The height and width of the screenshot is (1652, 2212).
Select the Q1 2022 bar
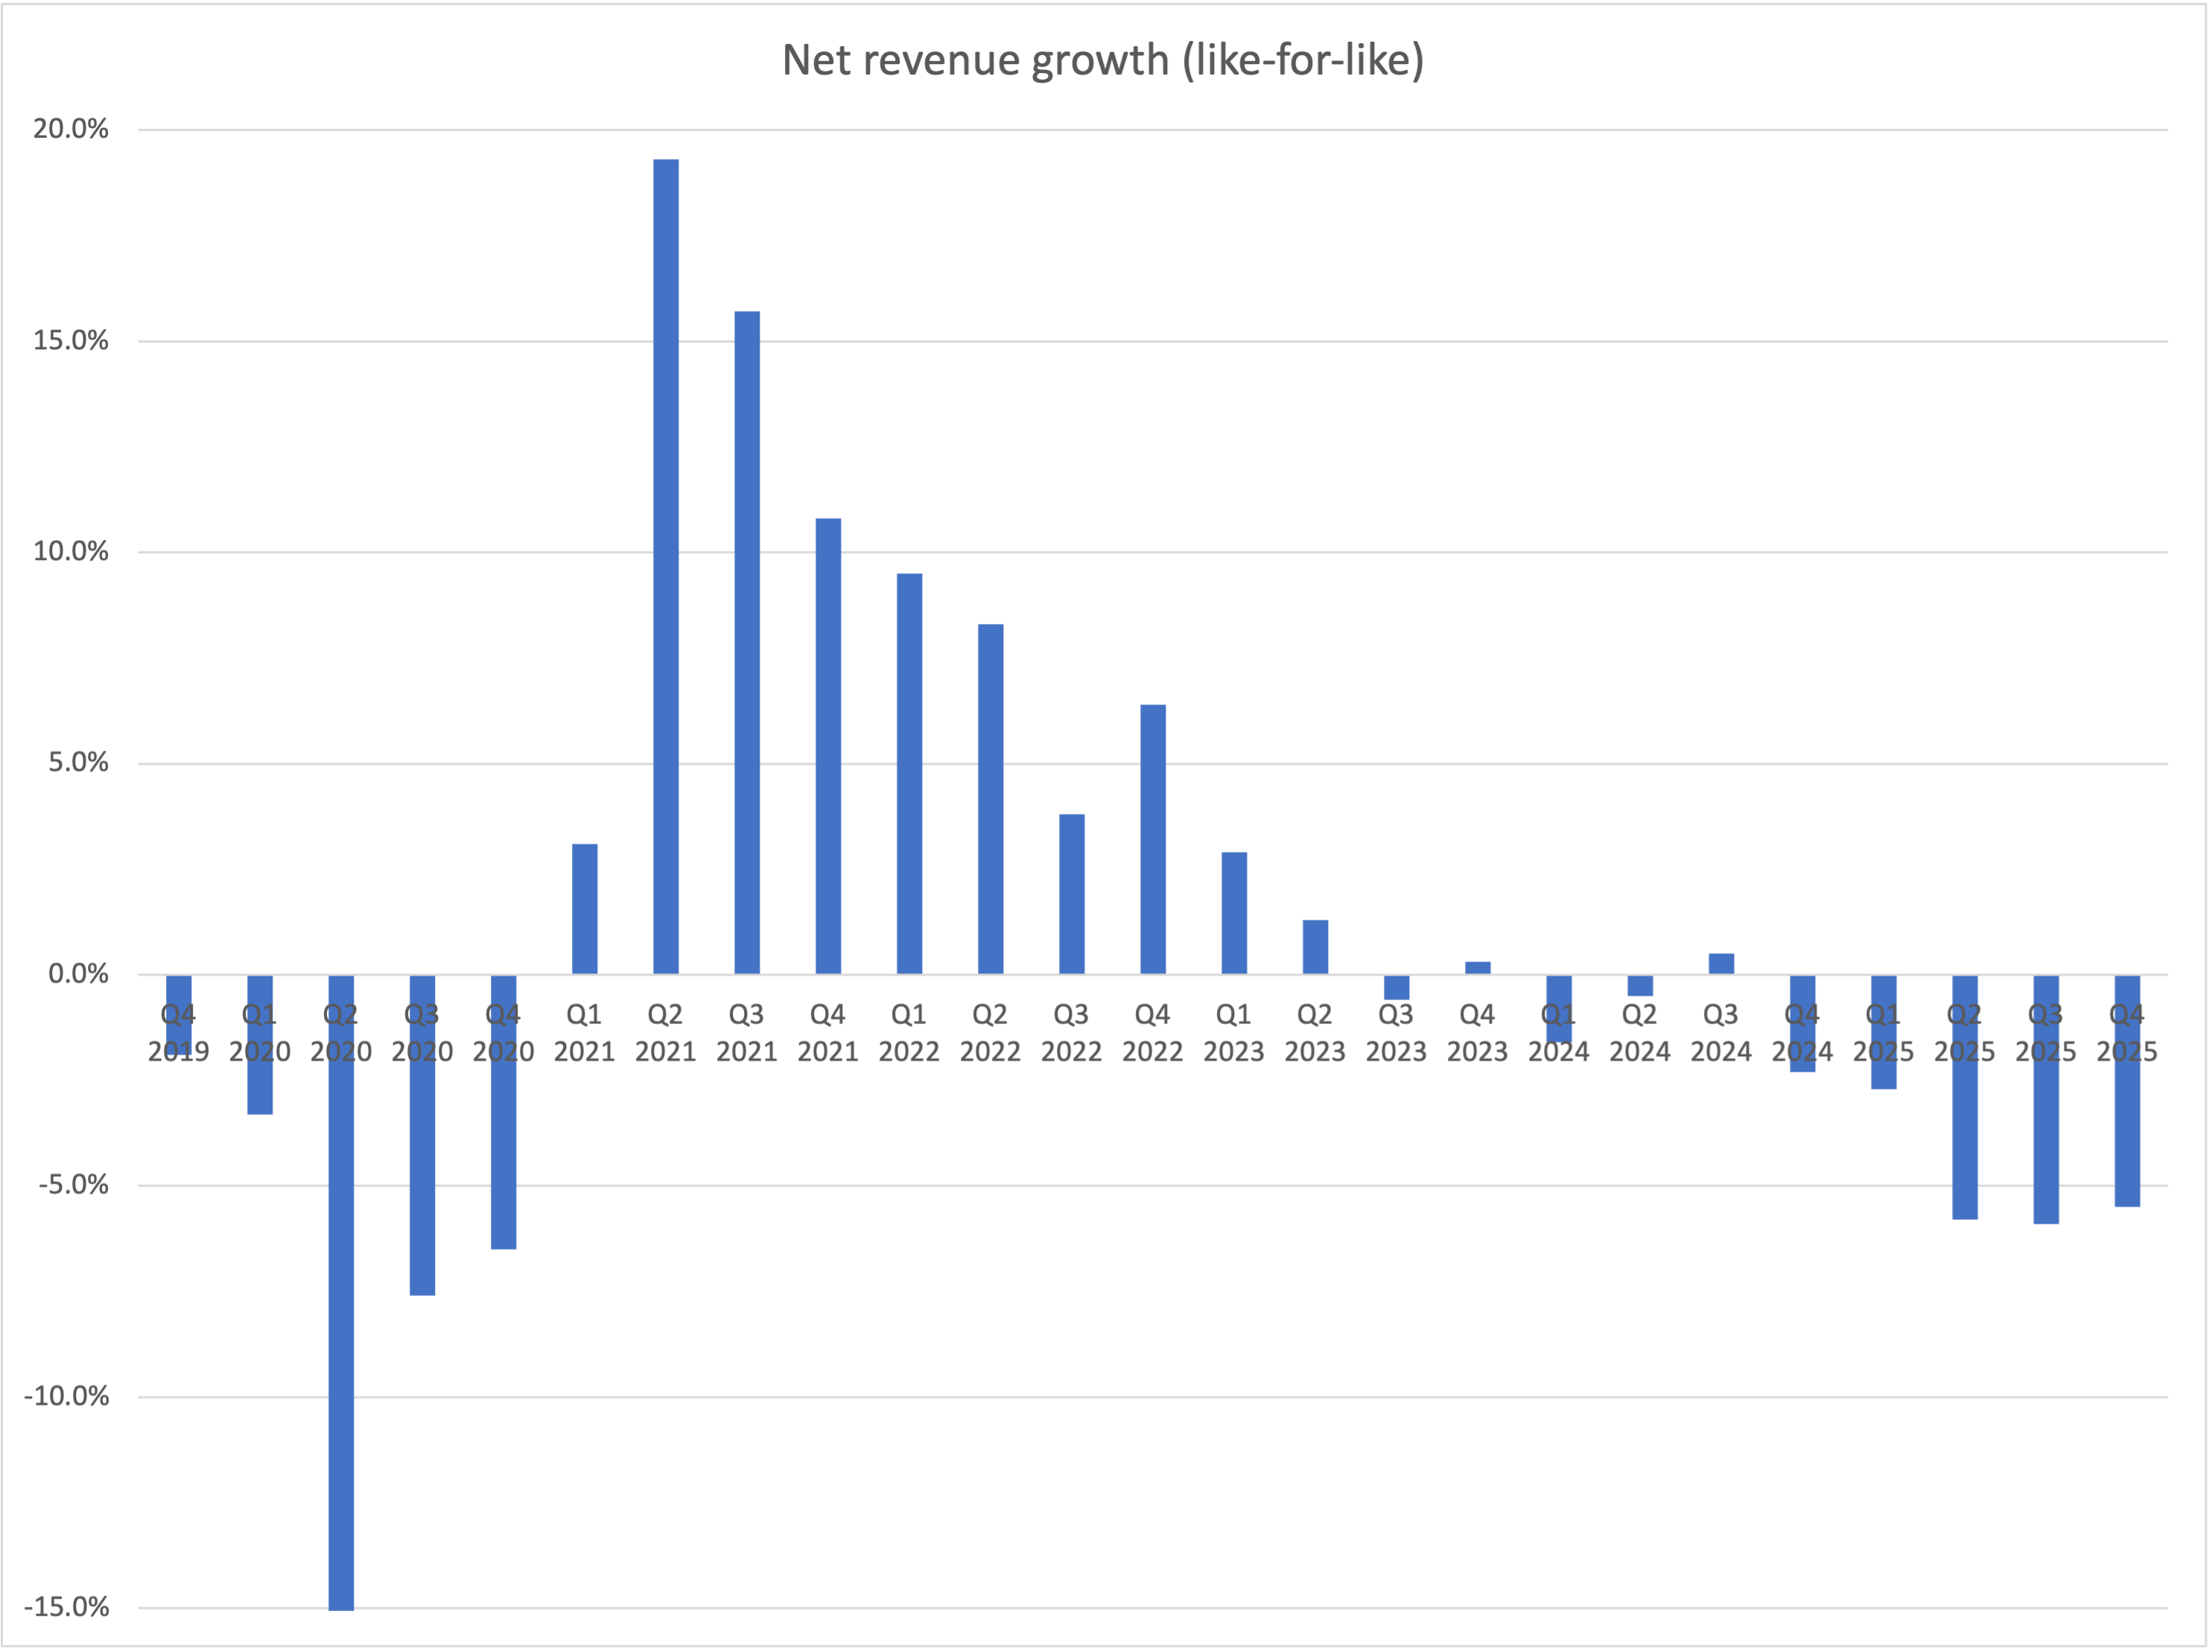point(909,773)
